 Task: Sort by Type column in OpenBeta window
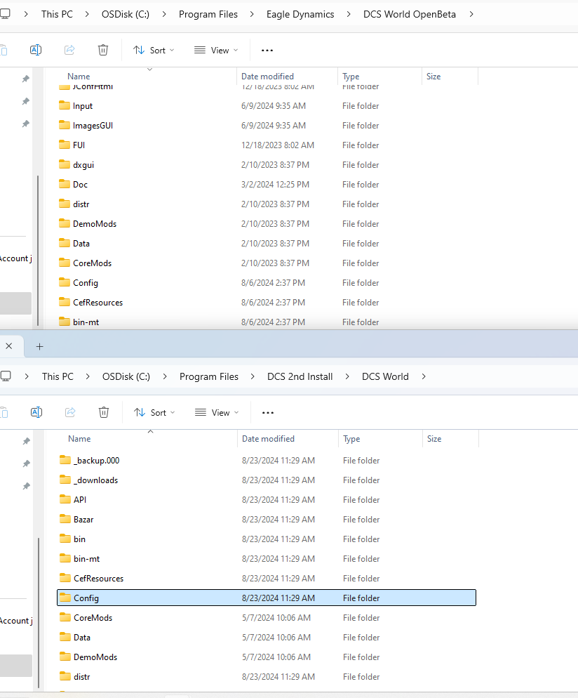pyautogui.click(x=351, y=77)
